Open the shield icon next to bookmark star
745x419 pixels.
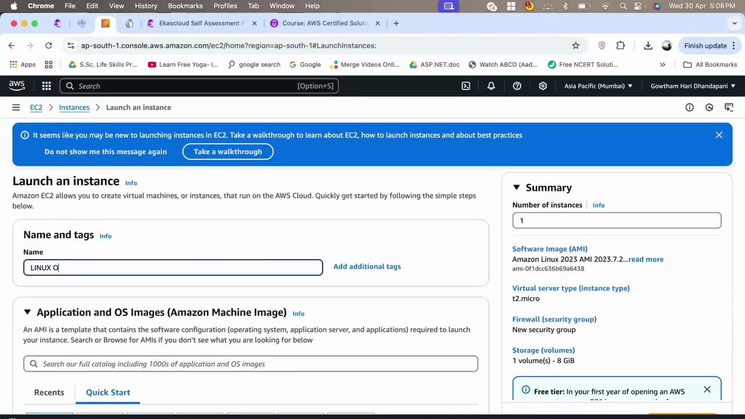tap(602, 45)
